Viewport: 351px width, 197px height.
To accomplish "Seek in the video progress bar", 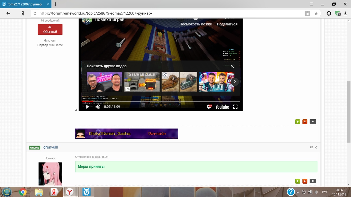I will click(x=161, y=102).
